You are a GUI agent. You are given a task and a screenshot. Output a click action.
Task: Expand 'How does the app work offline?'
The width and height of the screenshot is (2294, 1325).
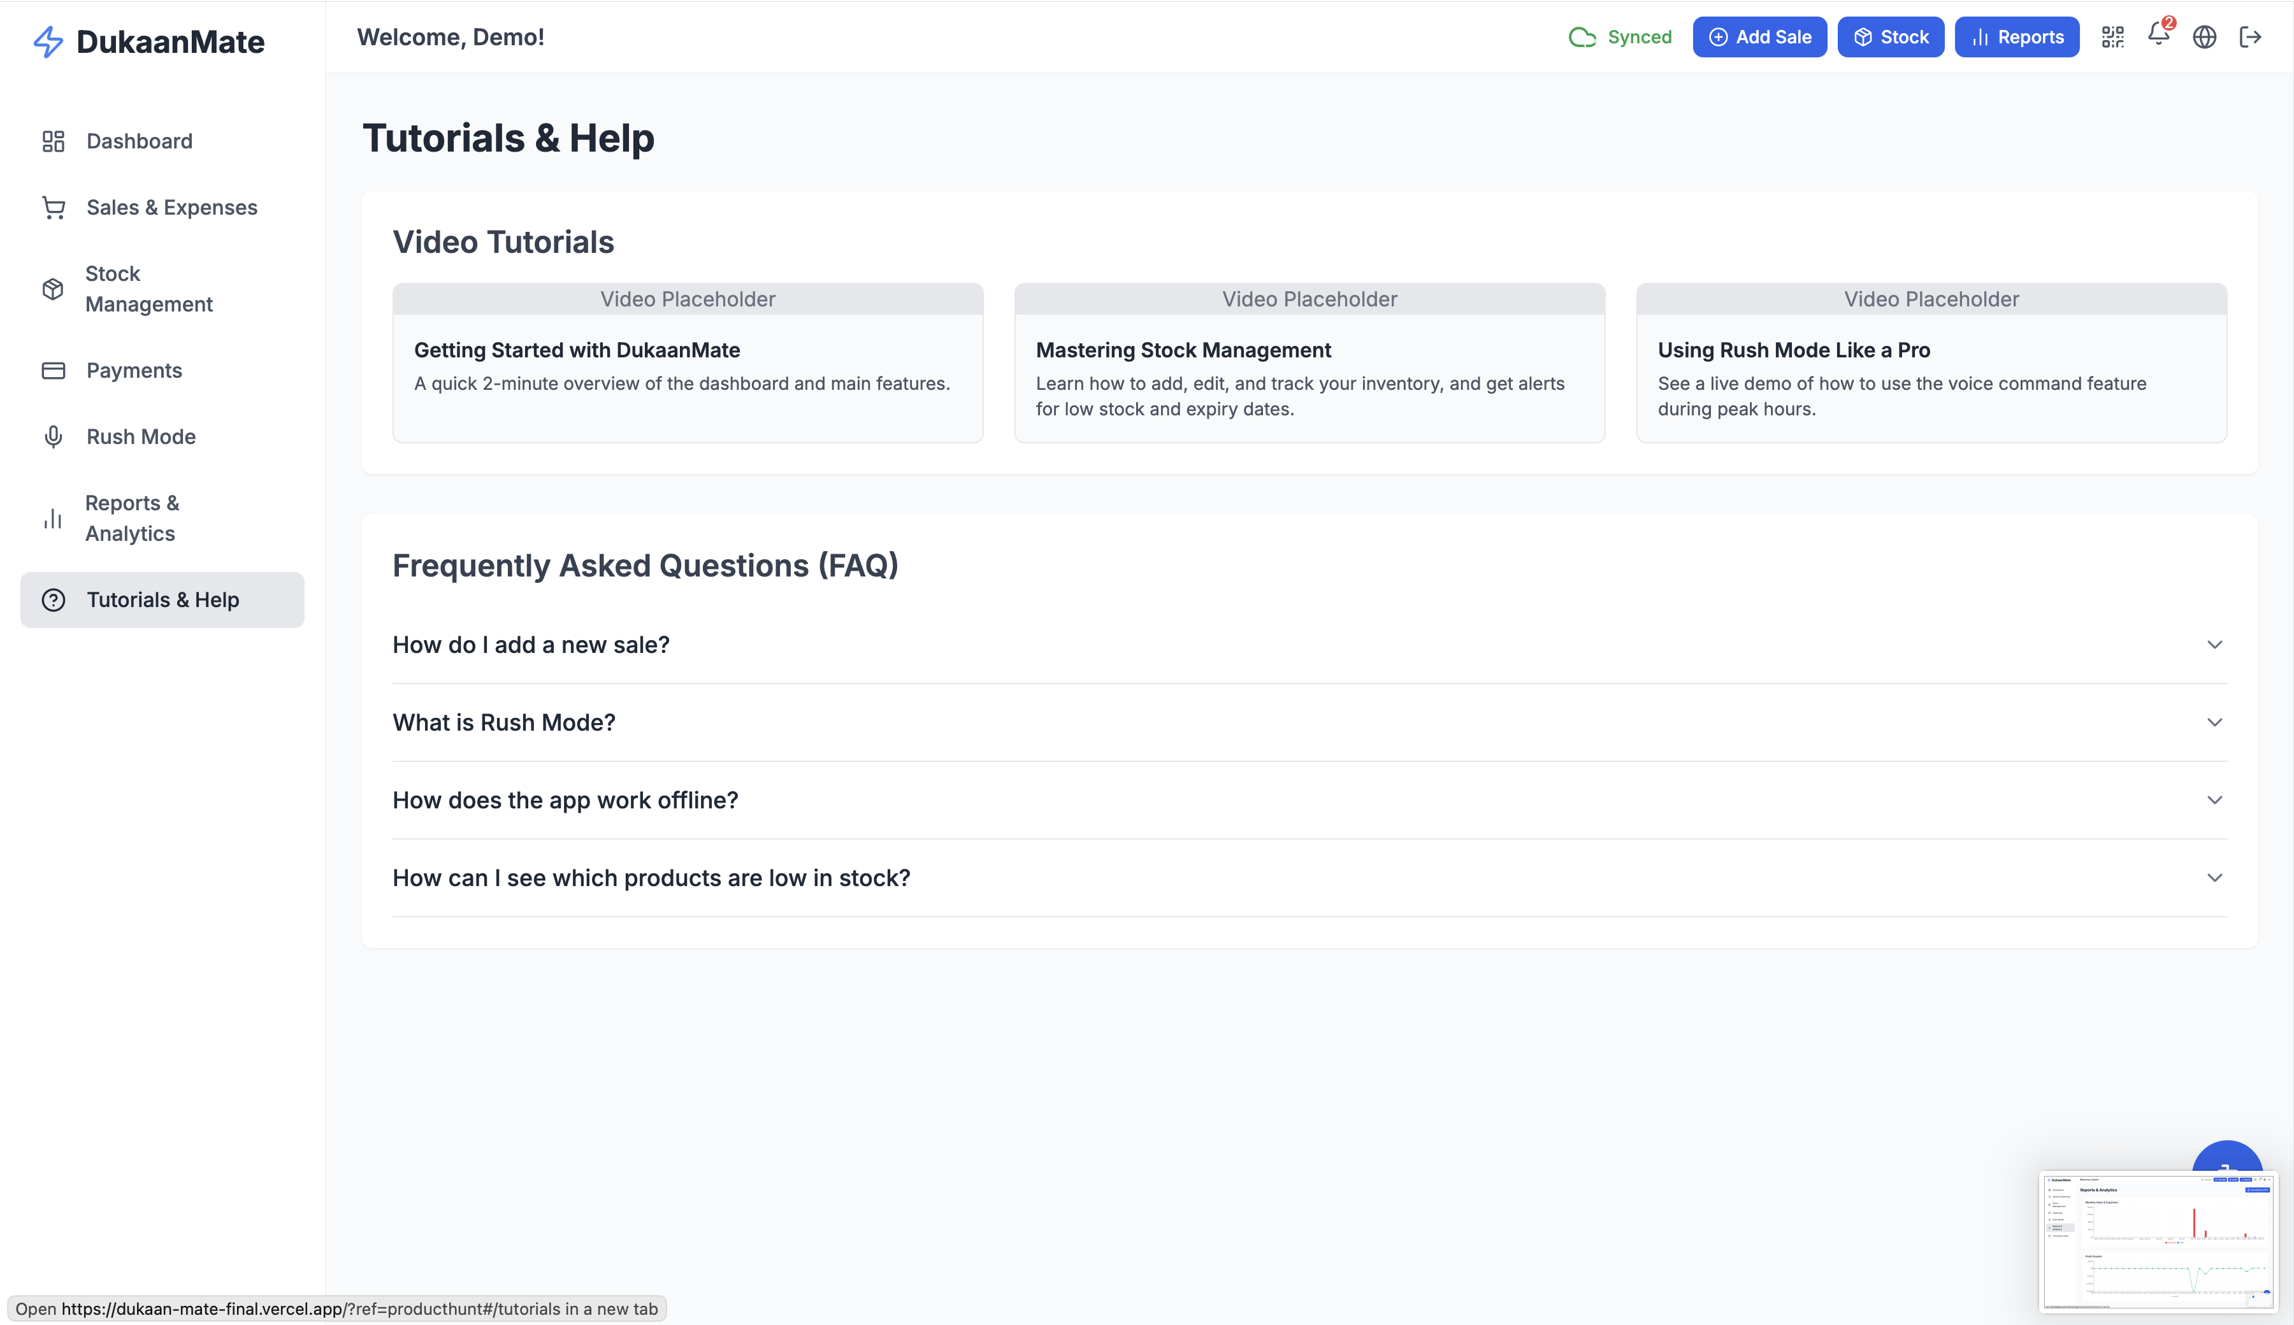tap(2214, 800)
